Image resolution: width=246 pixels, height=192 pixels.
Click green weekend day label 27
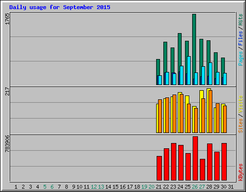[202, 187]
